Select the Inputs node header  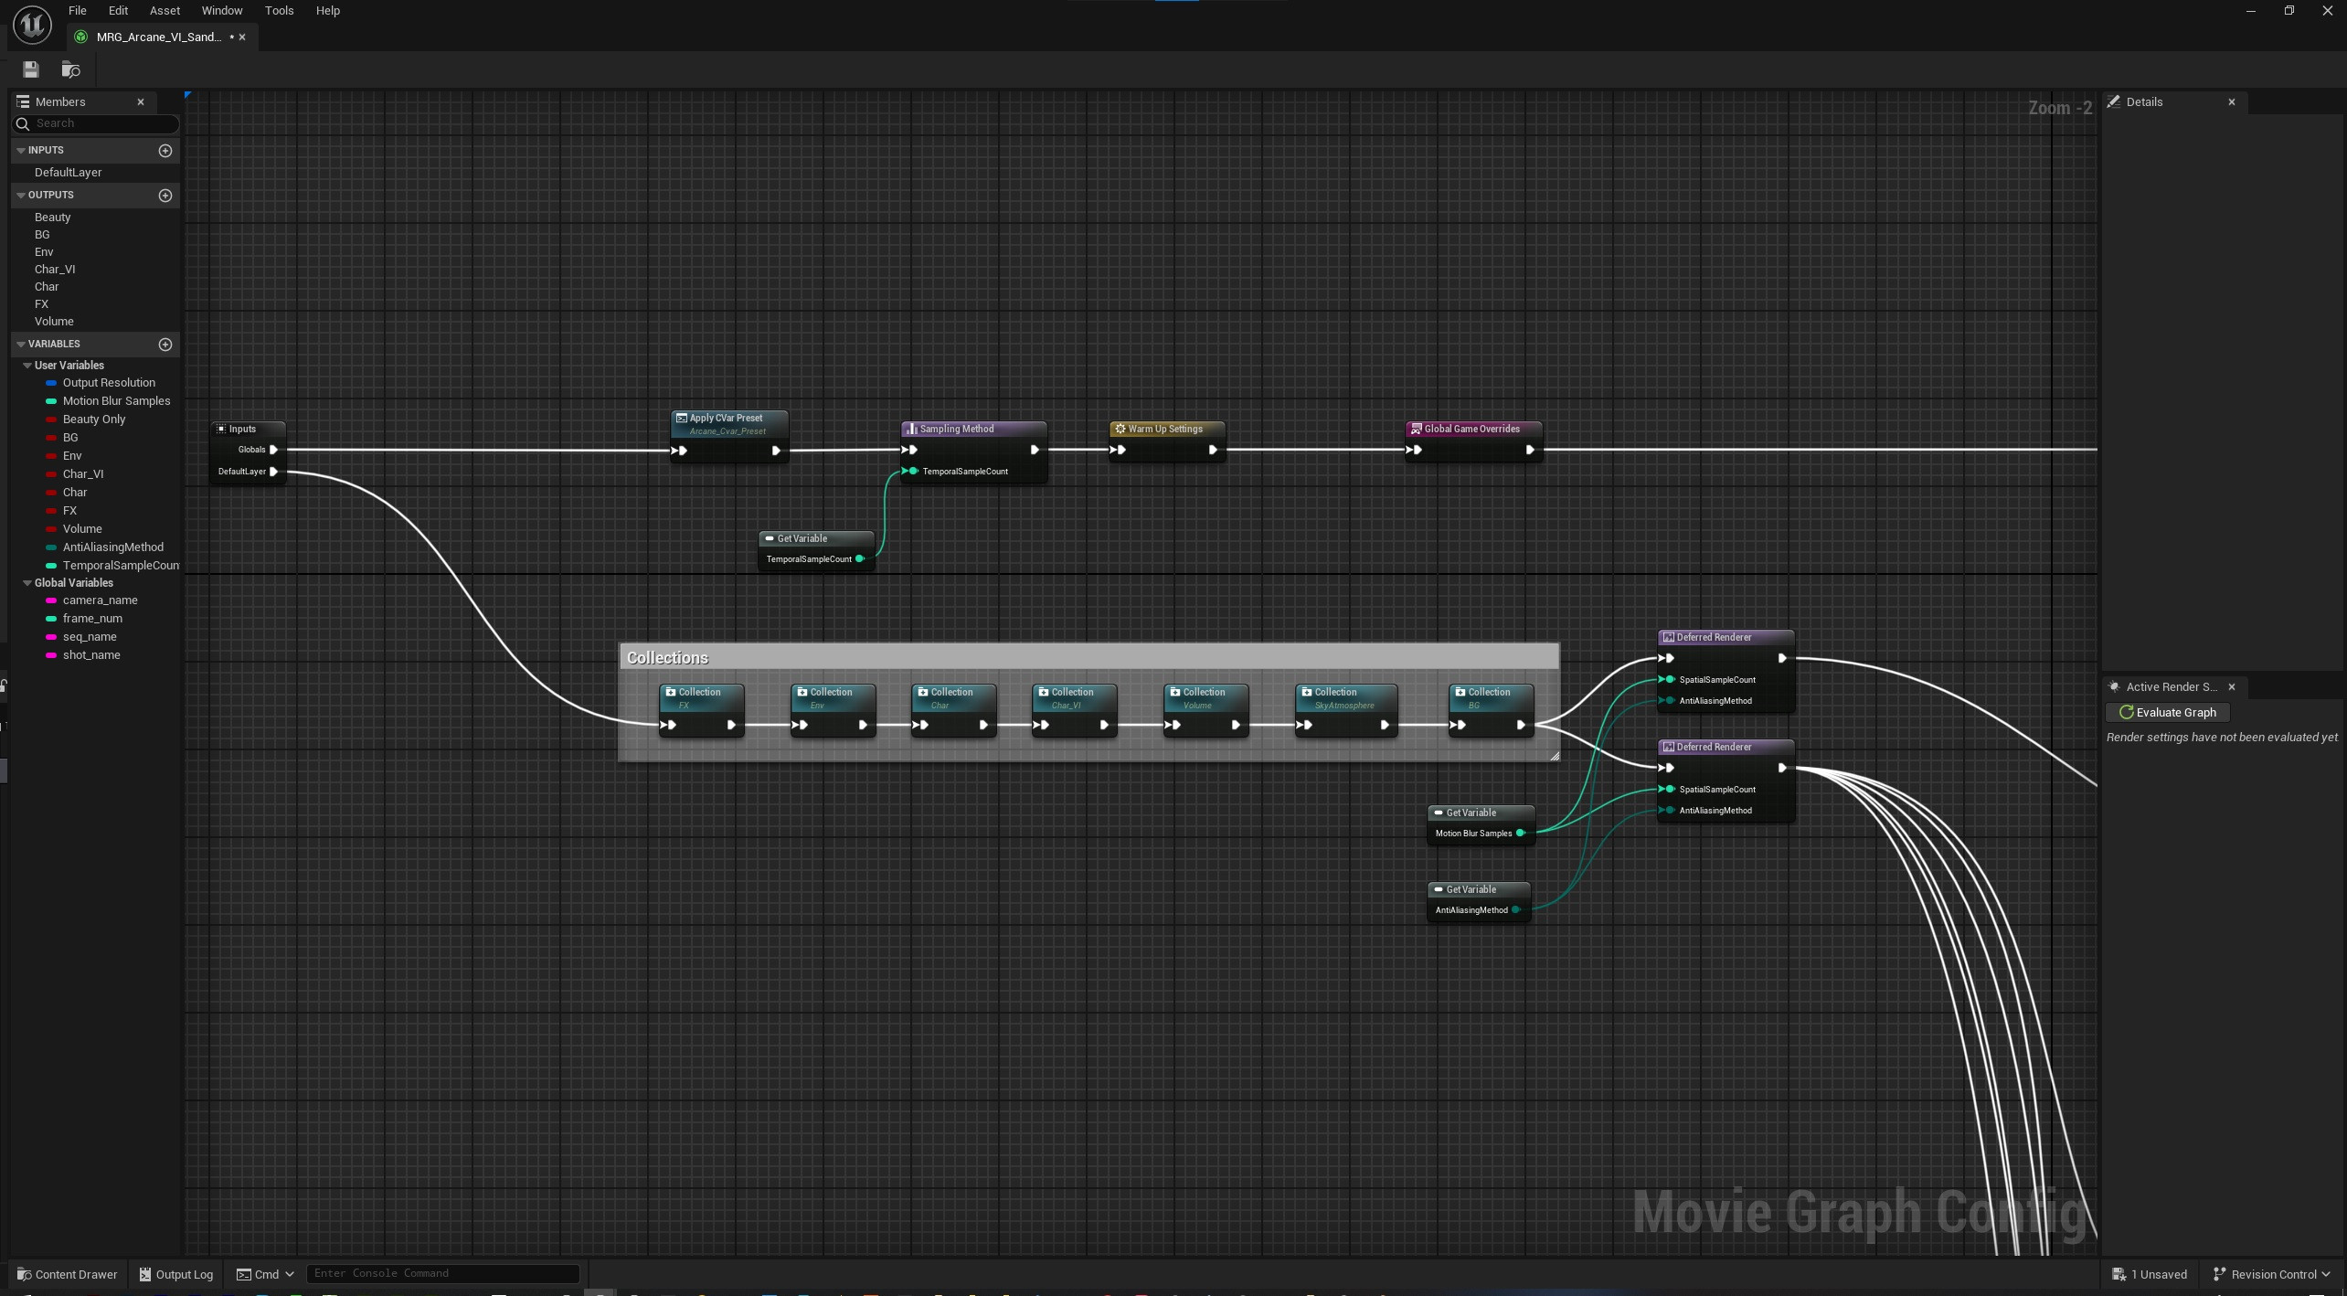pos(248,429)
